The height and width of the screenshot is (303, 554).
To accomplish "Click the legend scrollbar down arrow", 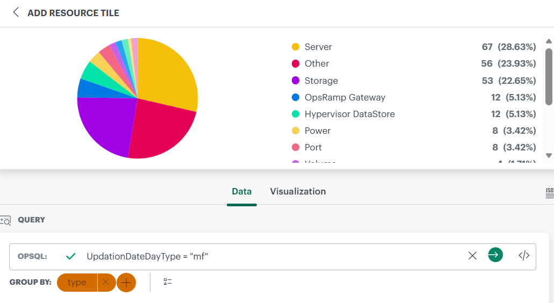I will point(549,155).
